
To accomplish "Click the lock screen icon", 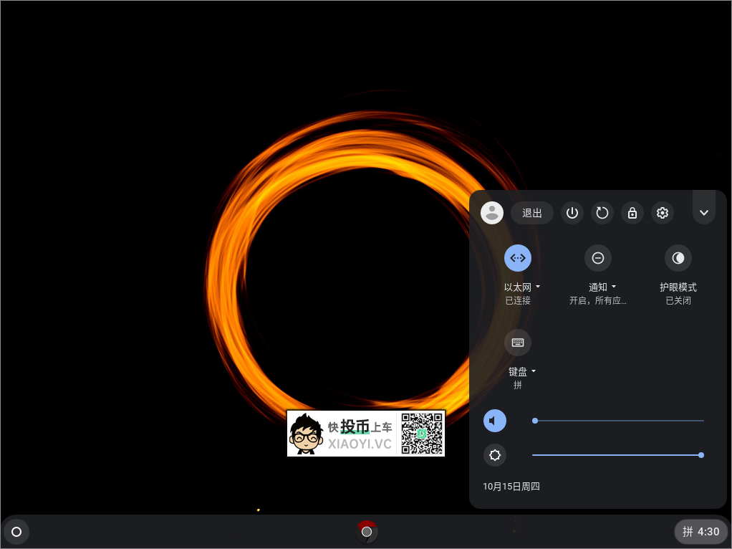I will tap(632, 213).
